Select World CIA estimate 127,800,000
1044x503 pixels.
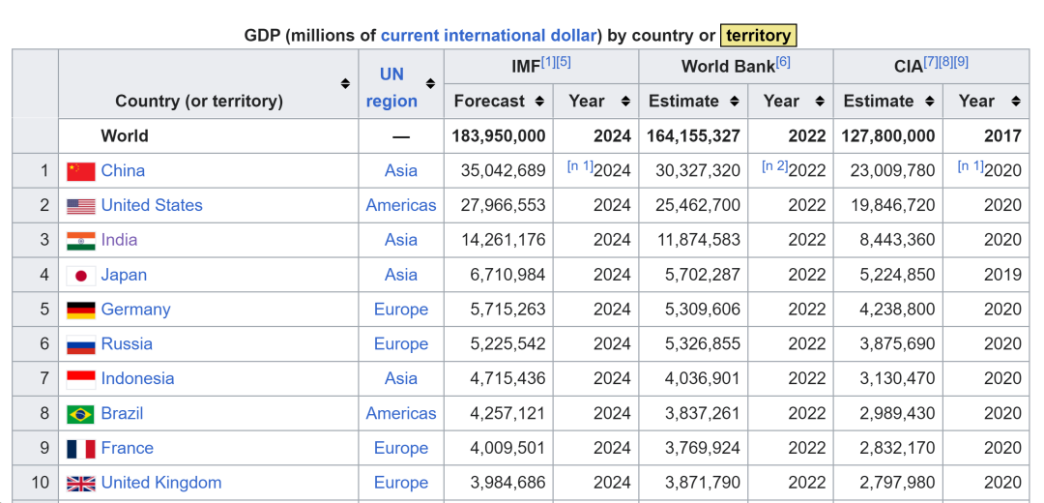pos(888,136)
